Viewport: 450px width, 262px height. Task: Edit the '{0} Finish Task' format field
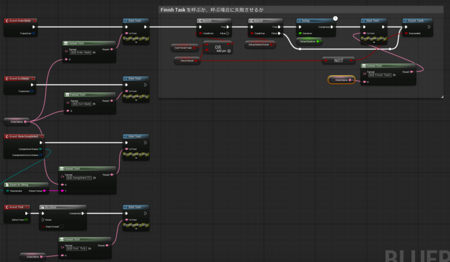[x=380, y=75]
